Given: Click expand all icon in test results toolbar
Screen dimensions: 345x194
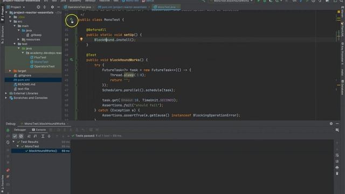Looking at the screenshot, I should tap(43, 136).
